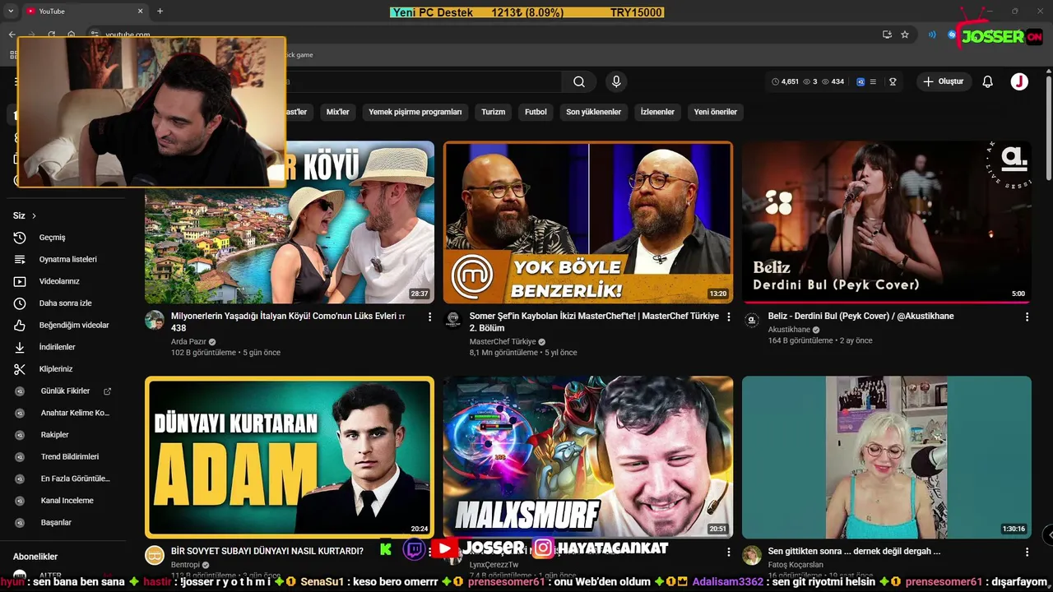
Task: Open Kanal İnceleme in sidebar
Action: [x=69, y=501]
